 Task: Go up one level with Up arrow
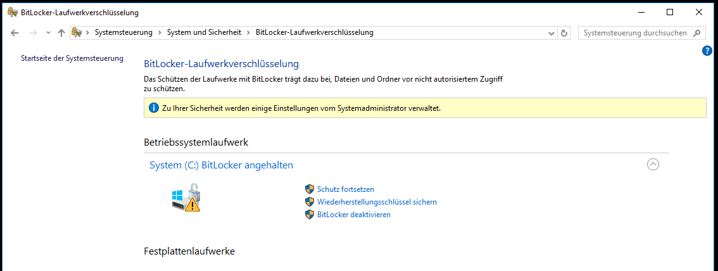[61, 33]
